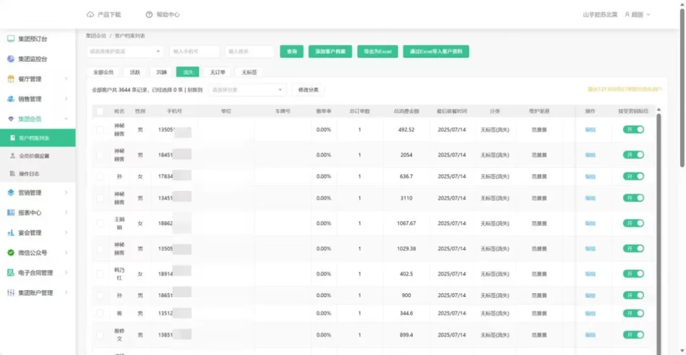Select the 无订单 tab
Image resolution: width=686 pixels, height=355 pixels.
[x=218, y=72]
